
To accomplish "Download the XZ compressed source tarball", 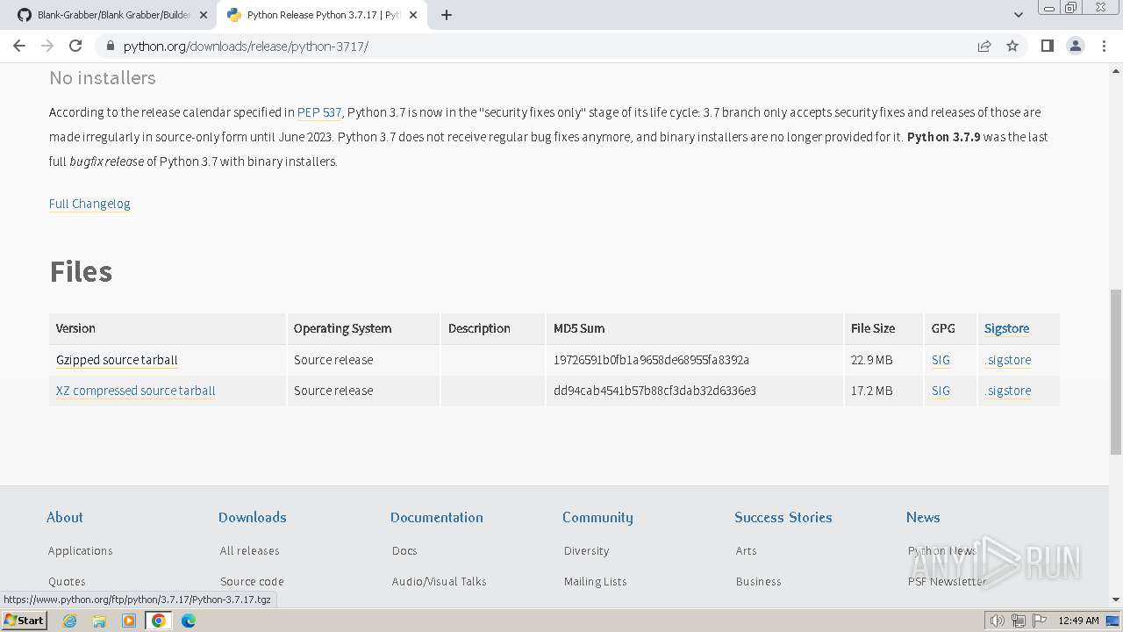I will pyautogui.click(x=136, y=391).
